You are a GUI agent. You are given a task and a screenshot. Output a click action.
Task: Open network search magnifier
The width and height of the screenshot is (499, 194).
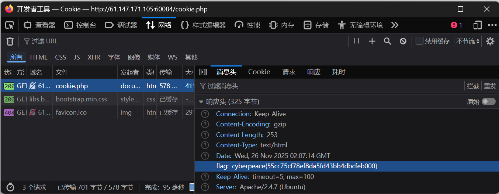point(388,41)
